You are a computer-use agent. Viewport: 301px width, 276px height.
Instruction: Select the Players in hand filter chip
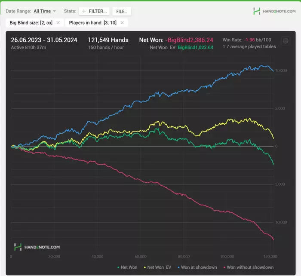tap(92, 22)
